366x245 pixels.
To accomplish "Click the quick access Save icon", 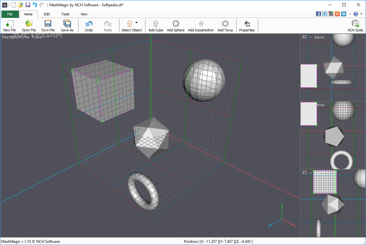I will pos(28,5).
